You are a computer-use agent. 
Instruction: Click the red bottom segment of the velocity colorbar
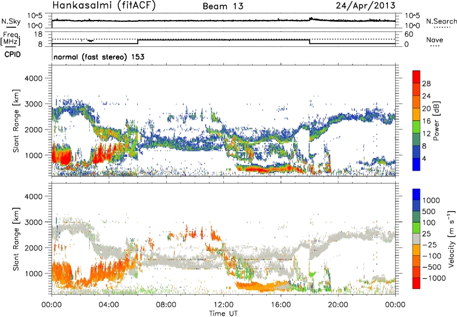pyautogui.click(x=416, y=283)
